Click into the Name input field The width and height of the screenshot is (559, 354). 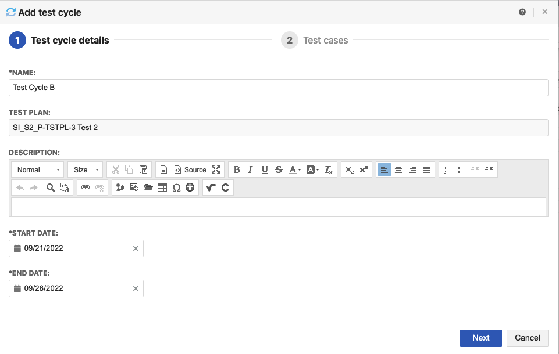(278, 88)
